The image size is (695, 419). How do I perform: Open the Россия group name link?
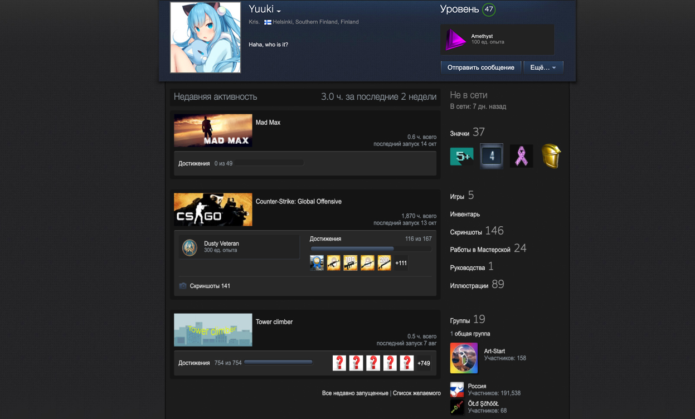point(477,386)
